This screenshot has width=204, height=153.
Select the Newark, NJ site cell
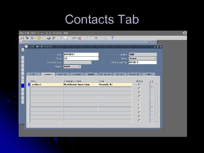tap(115, 84)
